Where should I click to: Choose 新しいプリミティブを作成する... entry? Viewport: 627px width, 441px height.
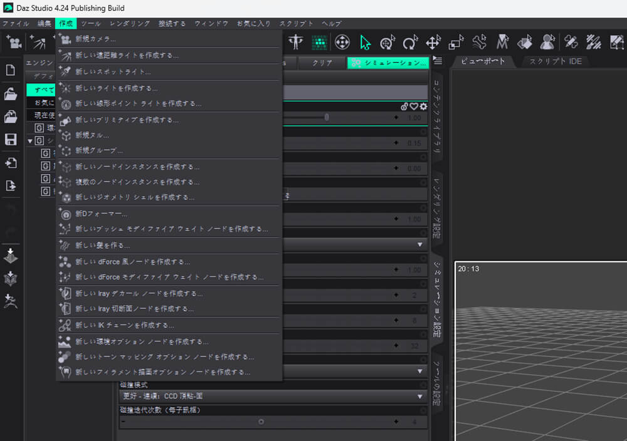[169, 120]
